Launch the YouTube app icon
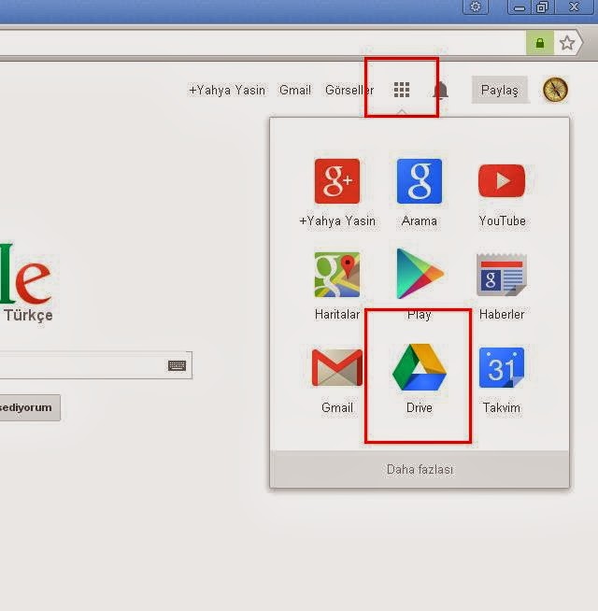The width and height of the screenshot is (598, 611). point(502,181)
